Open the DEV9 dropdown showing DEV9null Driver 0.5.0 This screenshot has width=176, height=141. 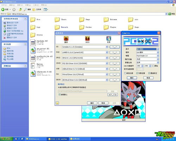(85, 80)
